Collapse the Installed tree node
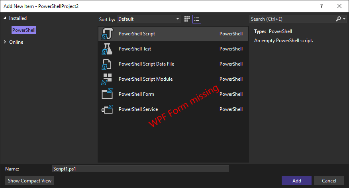The image size is (349, 188). 5,18
